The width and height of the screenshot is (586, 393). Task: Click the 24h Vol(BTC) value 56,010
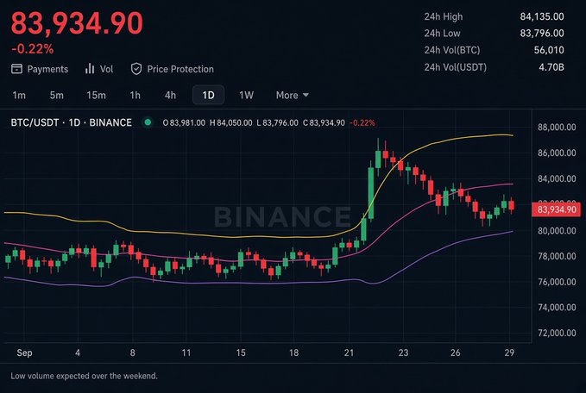pos(549,50)
